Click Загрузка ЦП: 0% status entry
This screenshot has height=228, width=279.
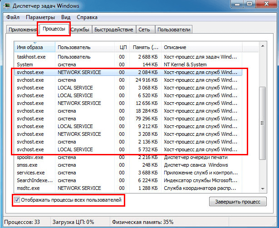coord(73,222)
